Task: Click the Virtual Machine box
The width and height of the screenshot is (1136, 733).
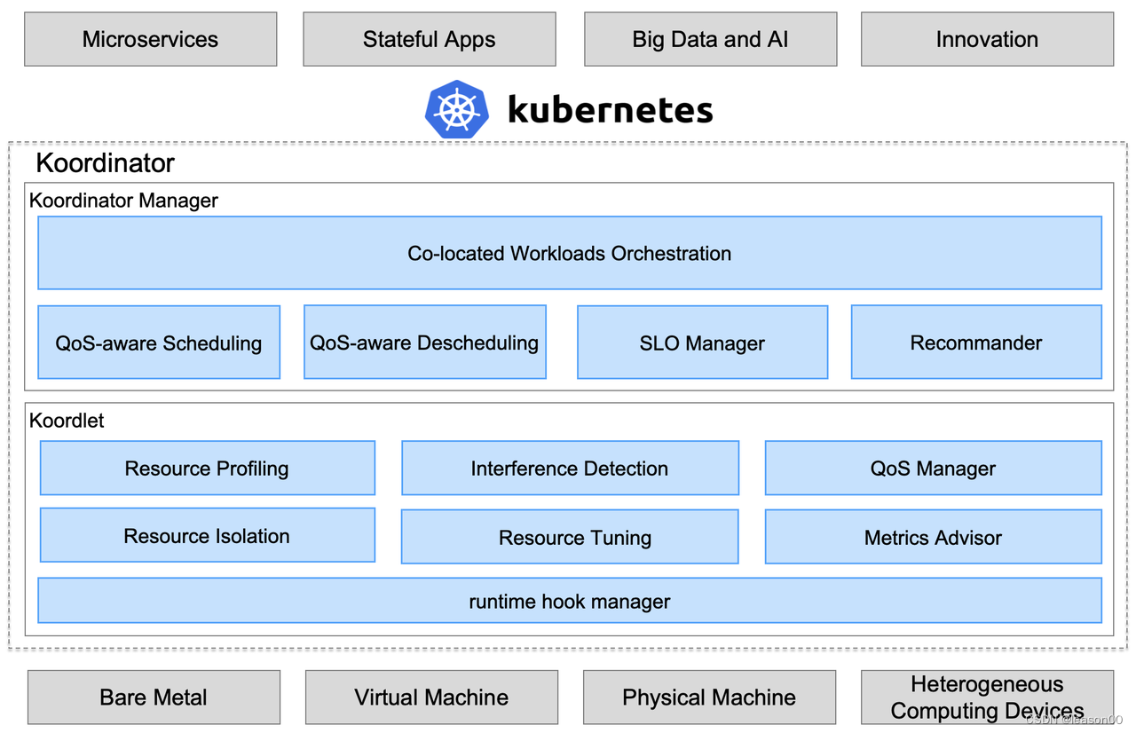Action: click(431, 698)
